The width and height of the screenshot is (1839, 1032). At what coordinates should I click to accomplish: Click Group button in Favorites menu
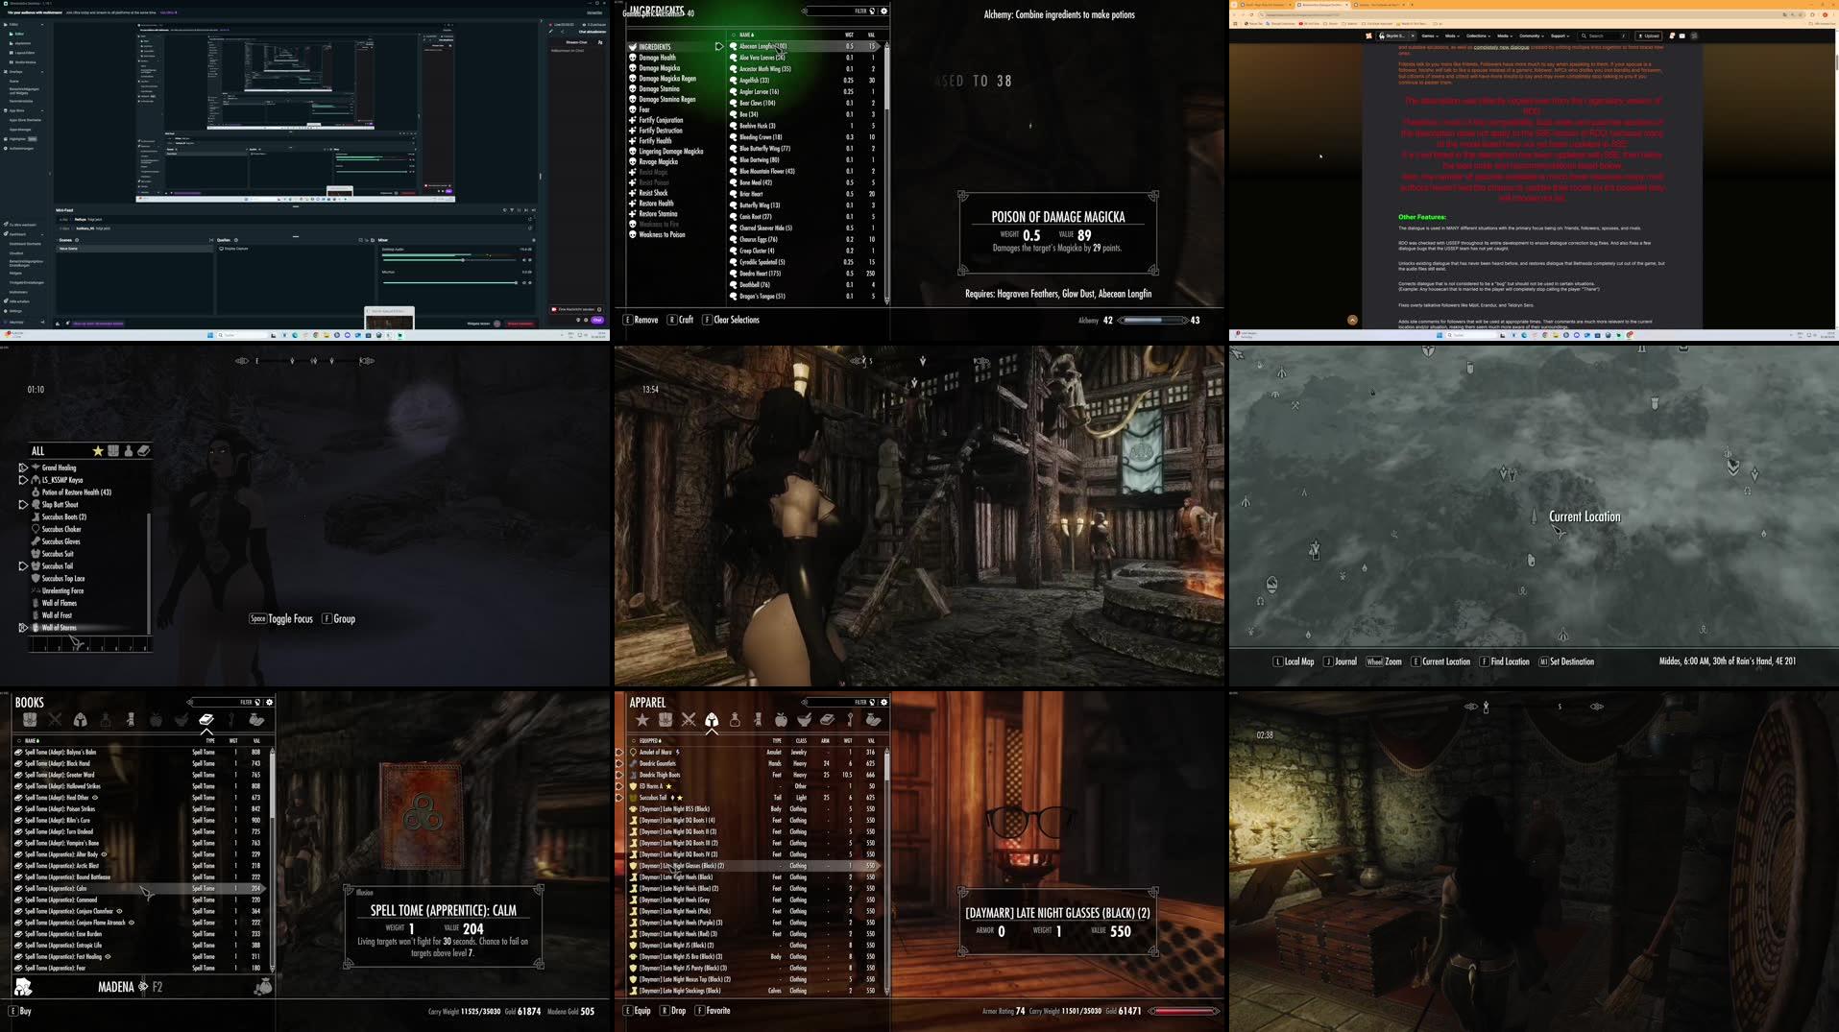click(x=339, y=619)
